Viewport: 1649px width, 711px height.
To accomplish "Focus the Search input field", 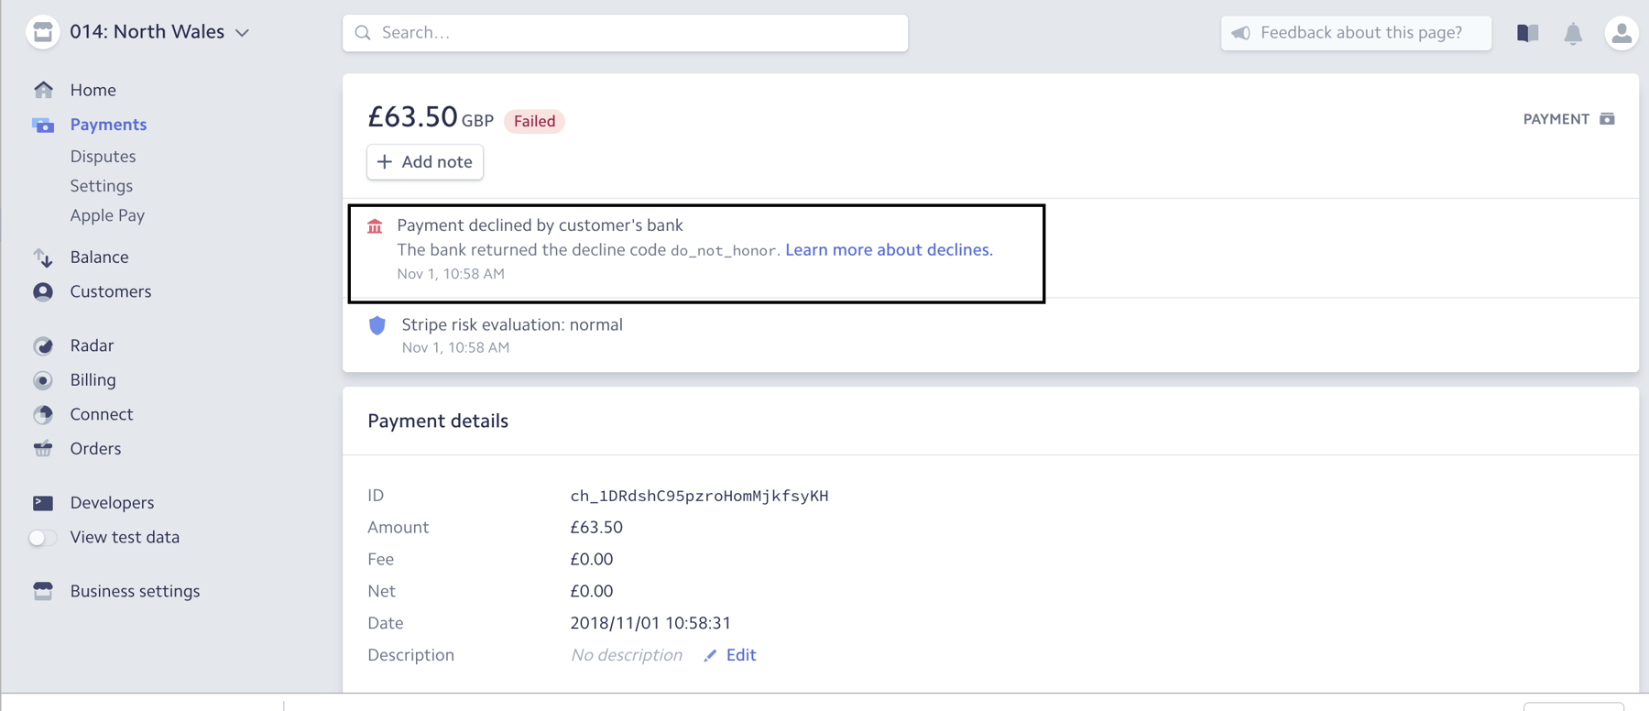I will [x=625, y=33].
